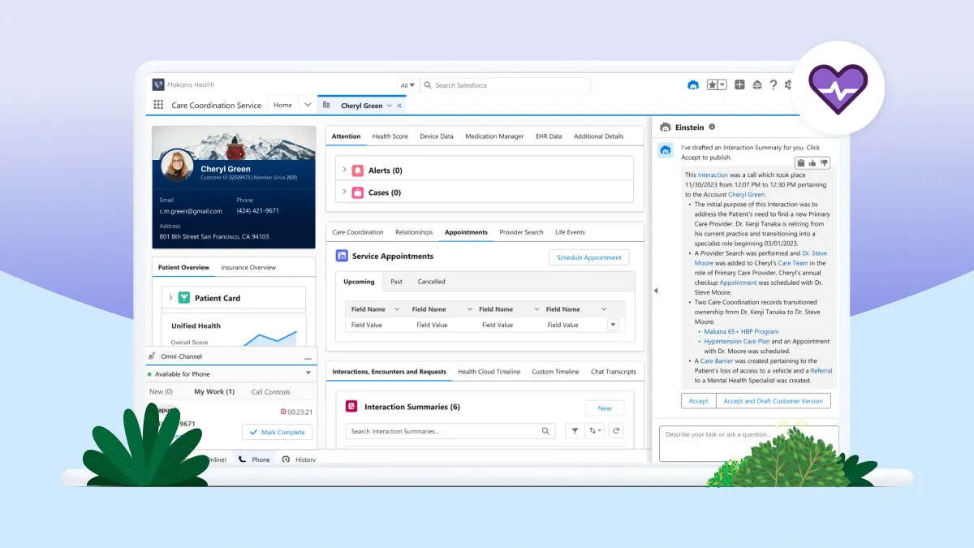Click the Favorites star icon
Viewport: 974px width, 548px height.
712,84
